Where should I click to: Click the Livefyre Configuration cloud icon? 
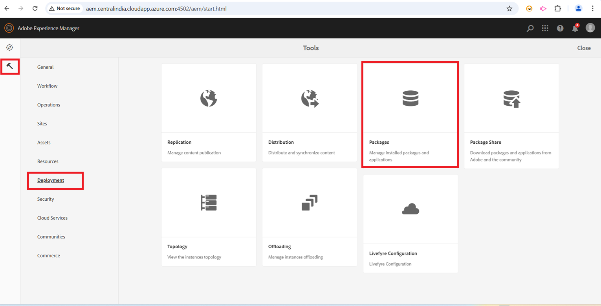[x=410, y=209]
